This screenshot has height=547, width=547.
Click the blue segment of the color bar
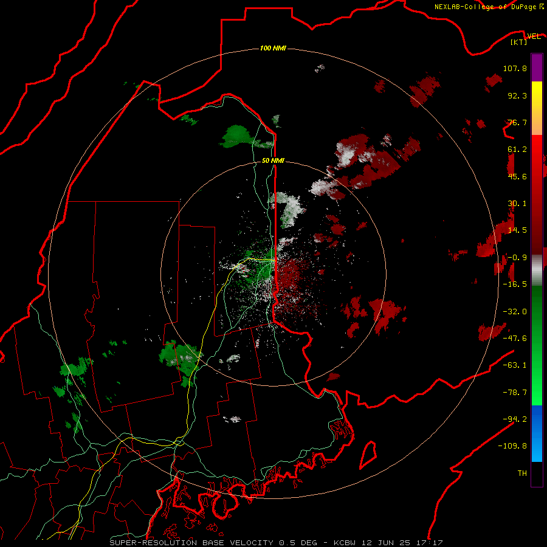click(x=537, y=433)
